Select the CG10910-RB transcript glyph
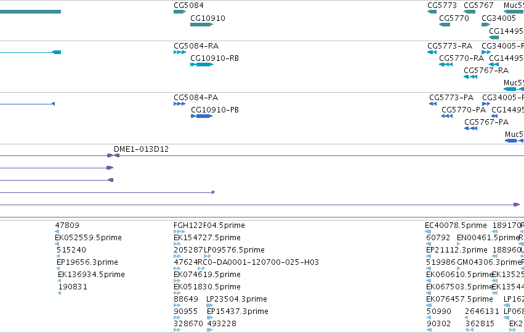524x333 pixels. pyautogui.click(x=202, y=65)
